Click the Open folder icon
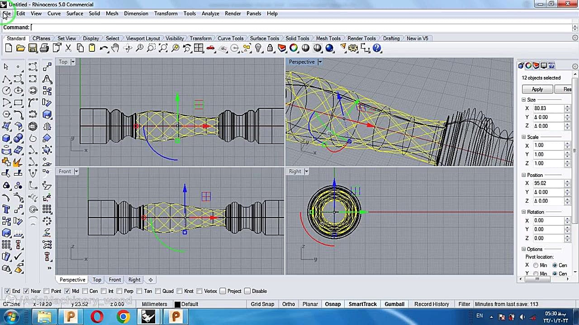 [20, 48]
